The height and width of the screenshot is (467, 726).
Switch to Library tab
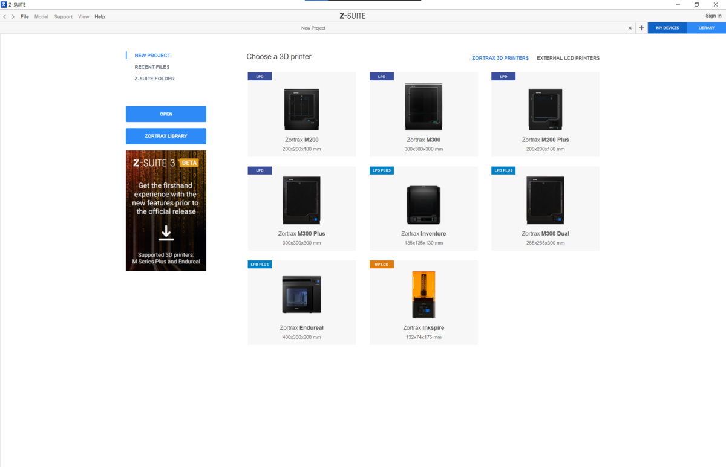[x=706, y=28]
